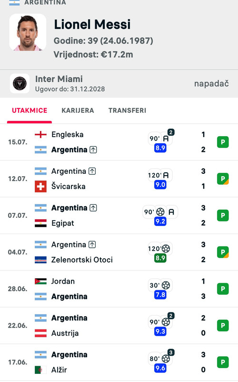Tap the Argentina flag in the header
Viewport: 238px width, 382px height.
click(x=14, y=3)
